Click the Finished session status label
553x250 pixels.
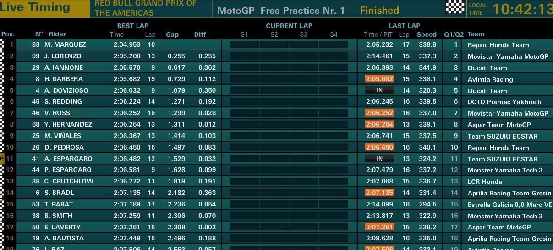click(x=379, y=10)
